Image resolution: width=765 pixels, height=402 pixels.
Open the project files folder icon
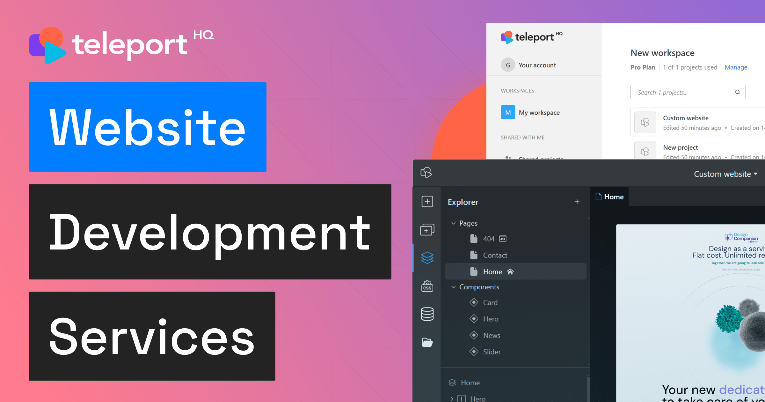tap(427, 342)
